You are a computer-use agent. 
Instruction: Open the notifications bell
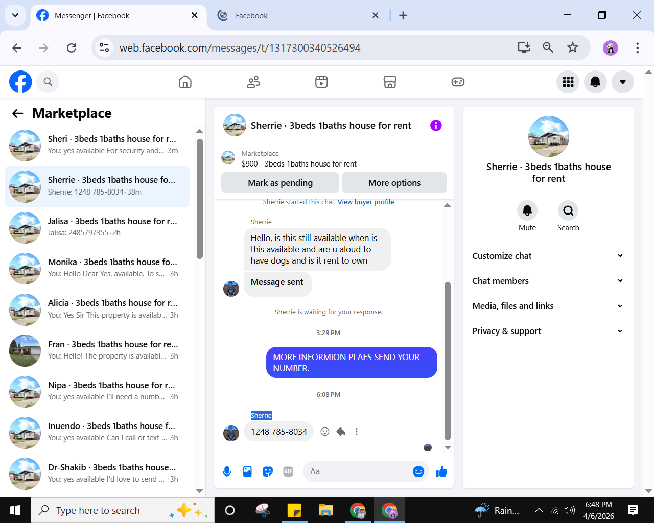[x=595, y=82]
